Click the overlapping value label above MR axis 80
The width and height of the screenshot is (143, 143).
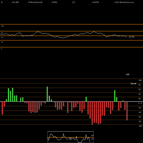pyautogui.click(x=133, y=84)
